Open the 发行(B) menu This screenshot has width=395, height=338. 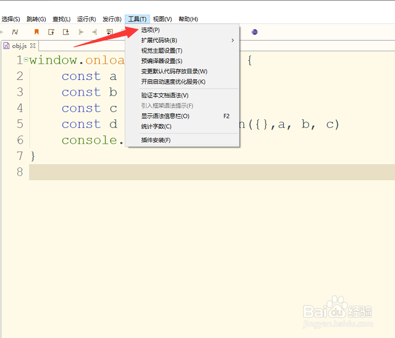112,19
